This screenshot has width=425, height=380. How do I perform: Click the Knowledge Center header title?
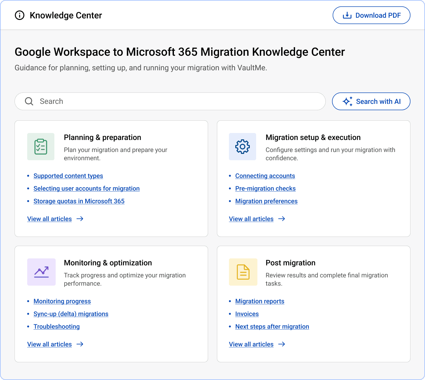pos(66,15)
